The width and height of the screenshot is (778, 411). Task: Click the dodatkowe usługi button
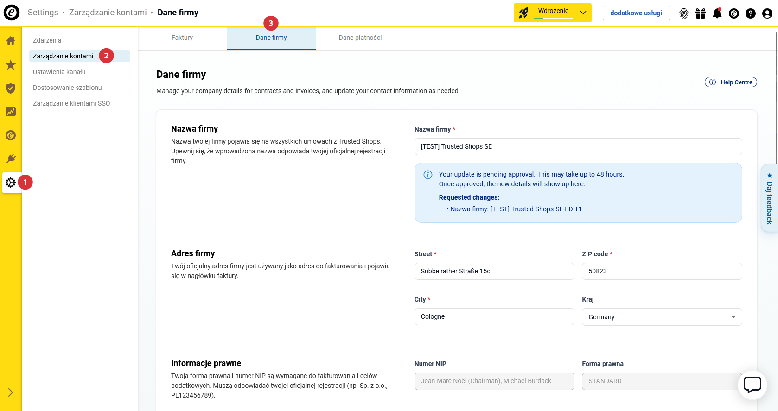[636, 13]
